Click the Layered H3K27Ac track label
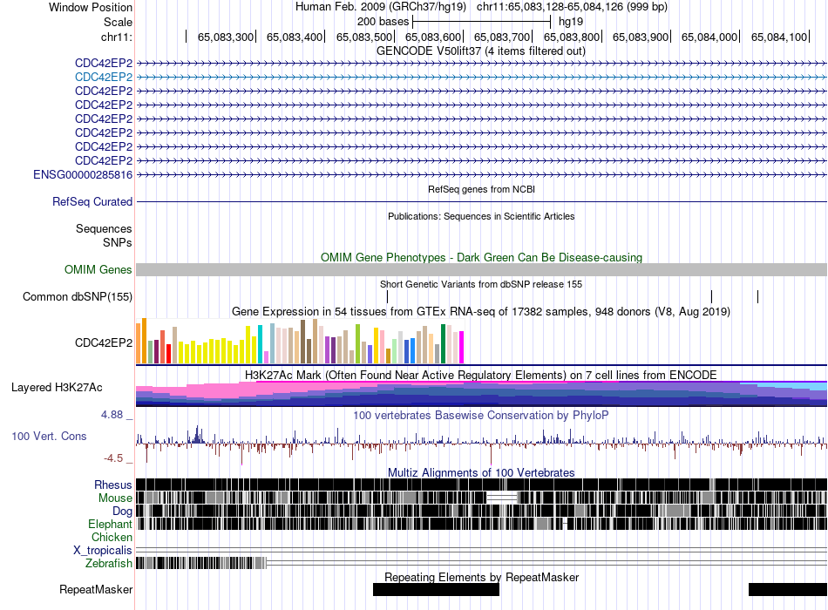Viewport: 828px width, 610px height. point(57,388)
